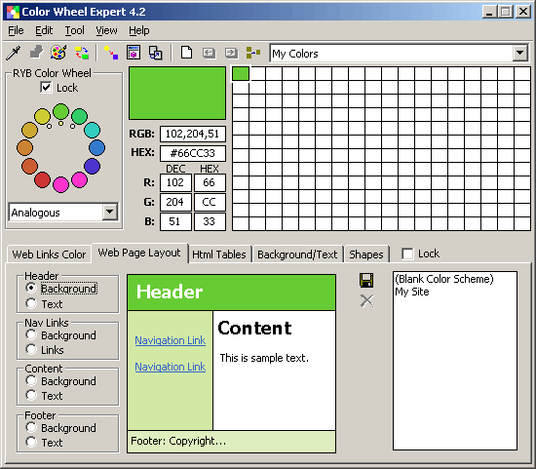Click the R hex field 66
The height and width of the screenshot is (469, 536).
(x=210, y=182)
